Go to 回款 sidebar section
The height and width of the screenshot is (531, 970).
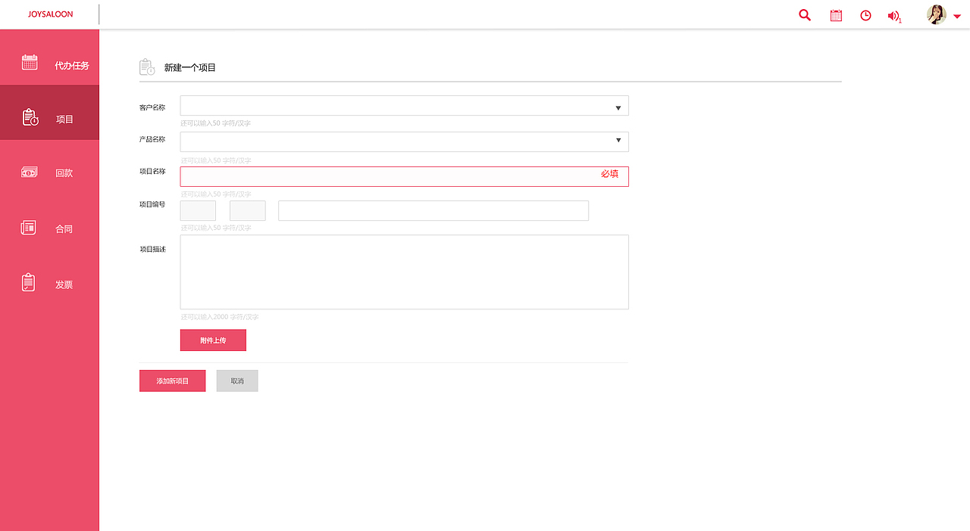click(50, 173)
